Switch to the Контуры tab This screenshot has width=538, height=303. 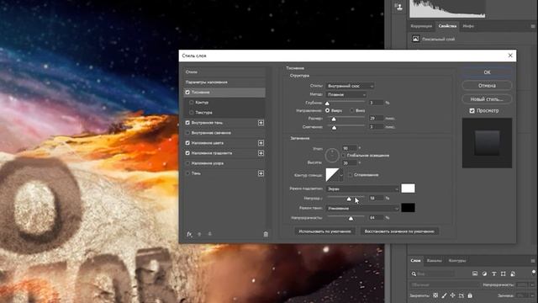point(457,261)
